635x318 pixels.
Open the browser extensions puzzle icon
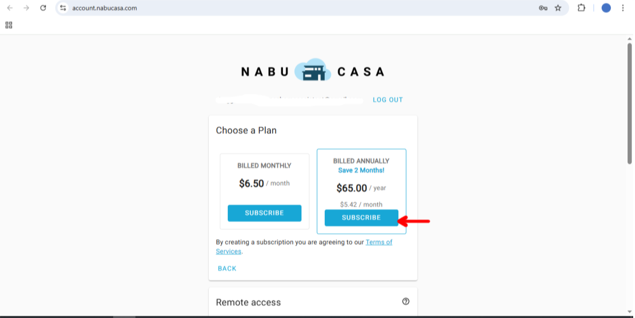pos(581,8)
